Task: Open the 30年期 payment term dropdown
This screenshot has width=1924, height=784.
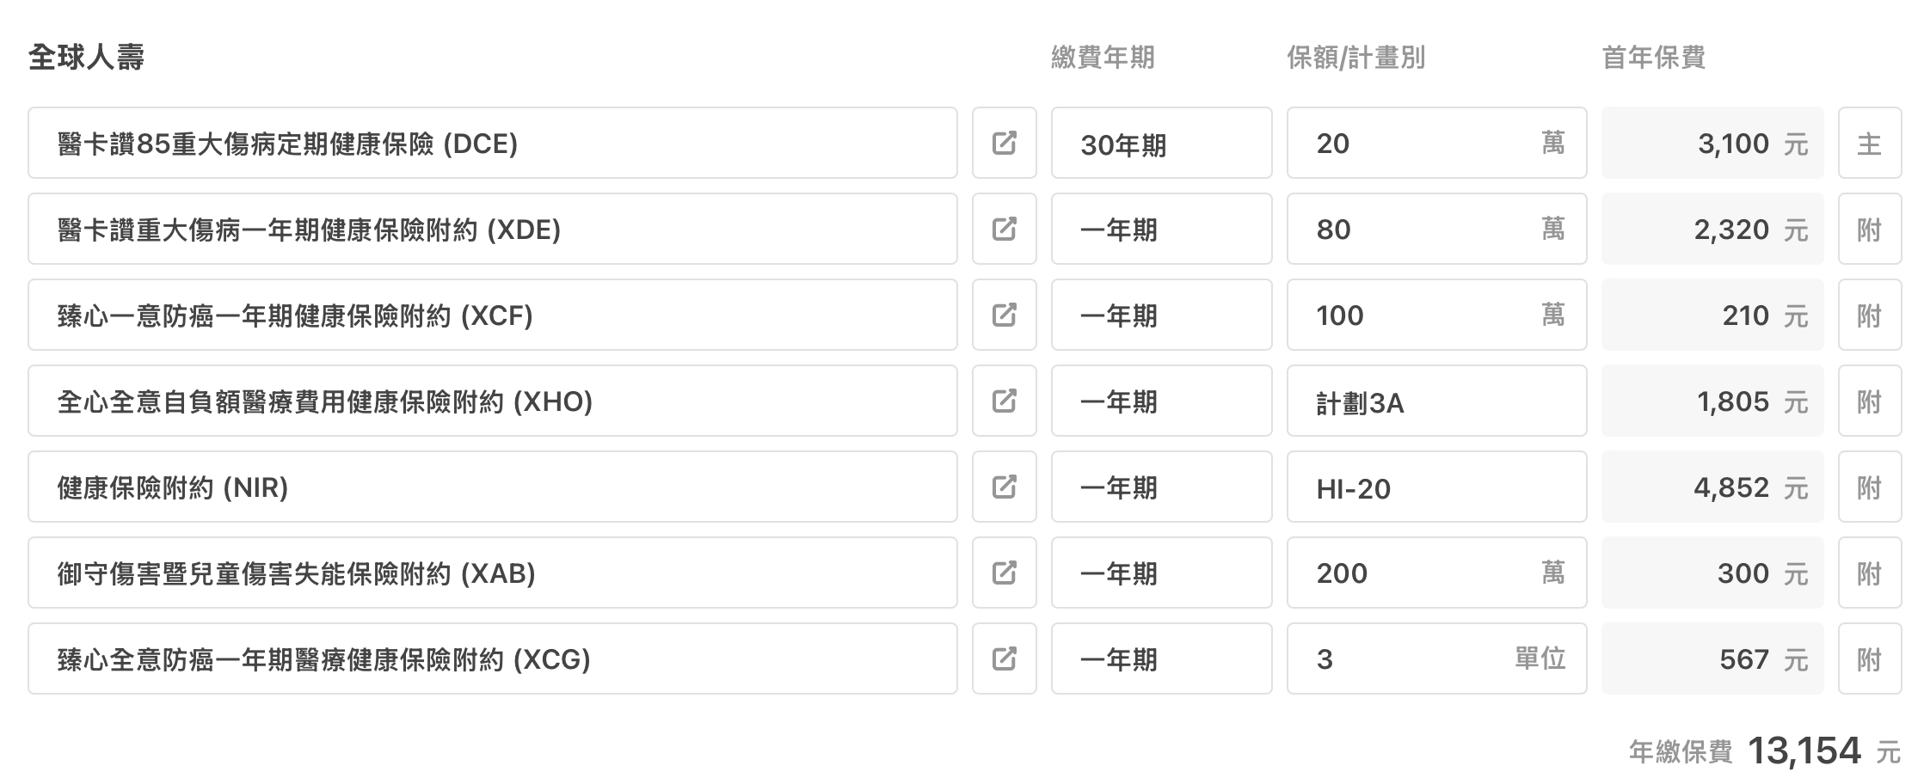Action: coord(1161,143)
